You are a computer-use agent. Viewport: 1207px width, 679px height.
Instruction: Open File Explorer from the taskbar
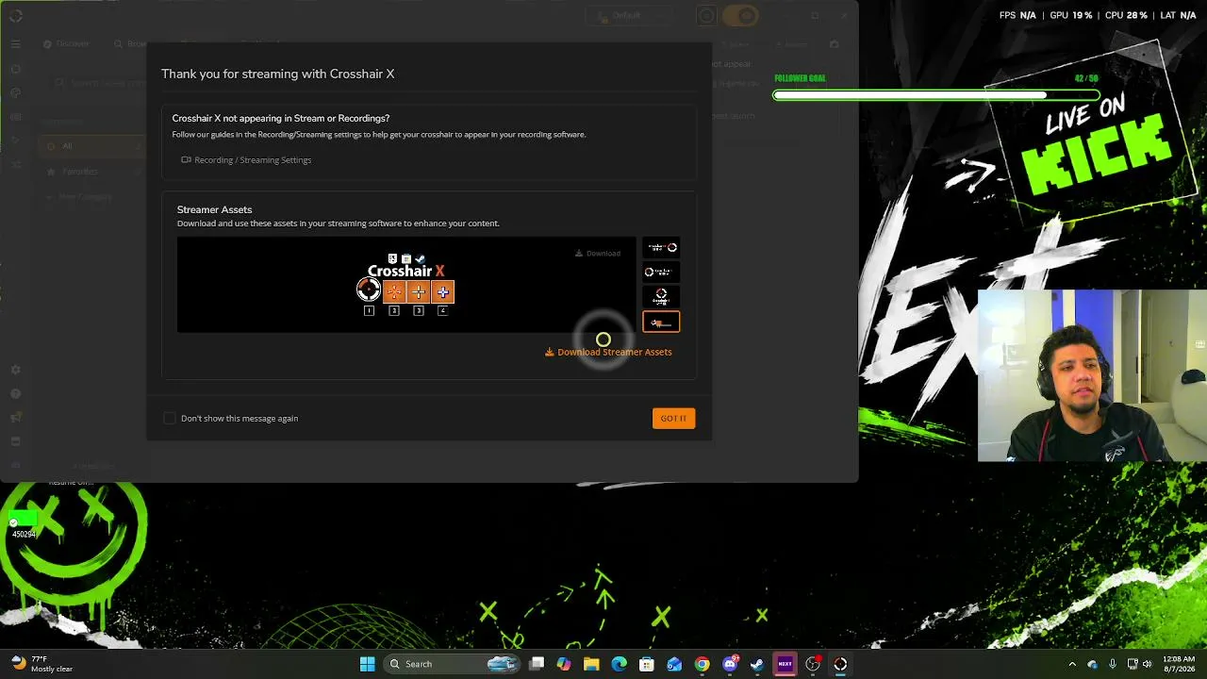(x=591, y=664)
